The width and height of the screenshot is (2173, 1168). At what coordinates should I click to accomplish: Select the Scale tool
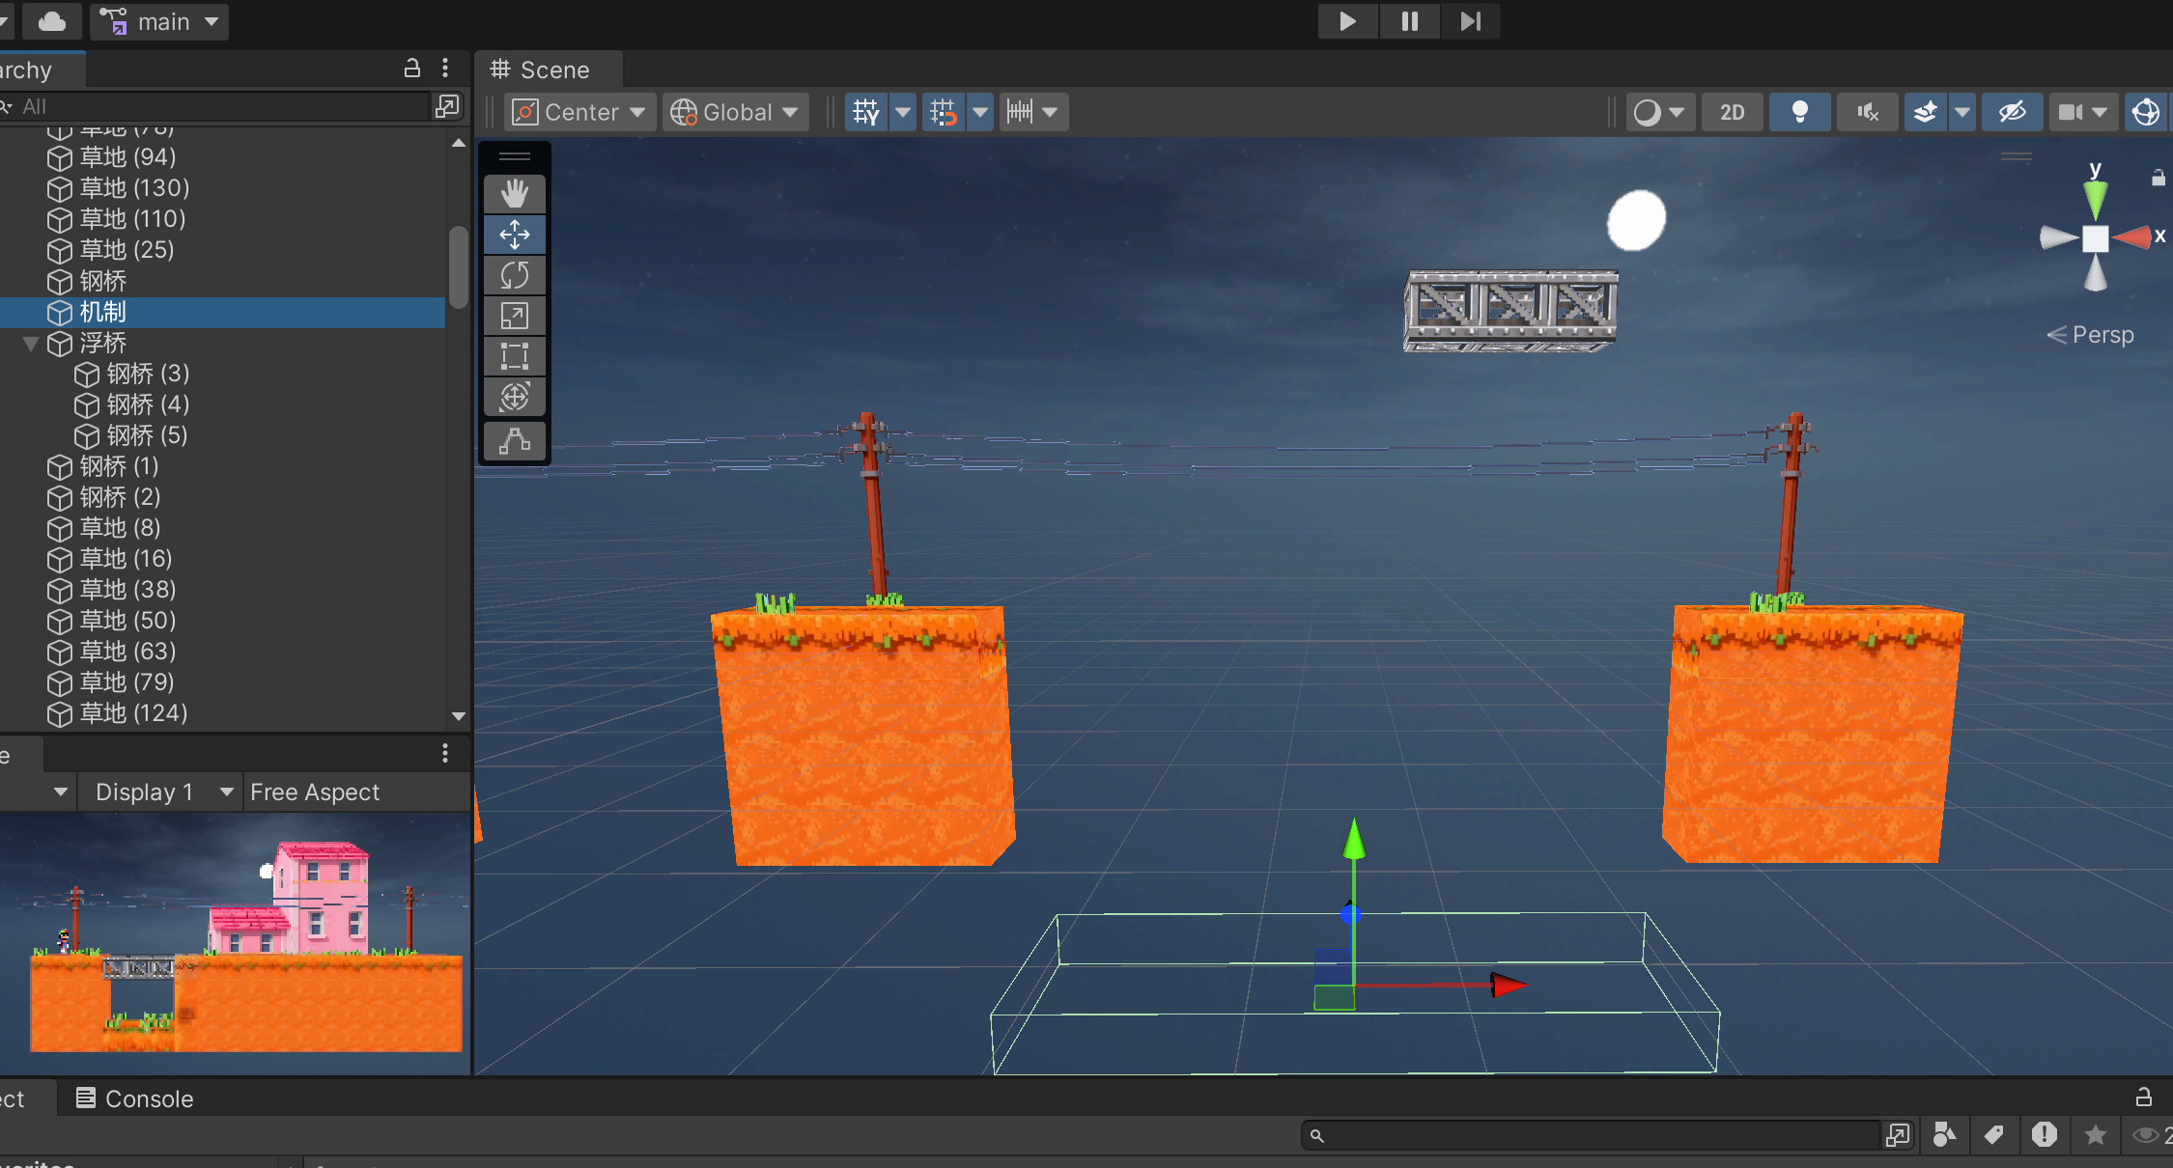(515, 316)
